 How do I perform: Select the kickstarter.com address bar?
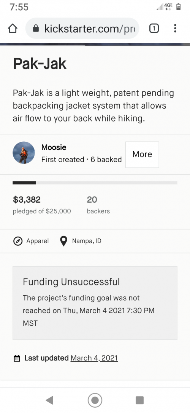point(82,29)
